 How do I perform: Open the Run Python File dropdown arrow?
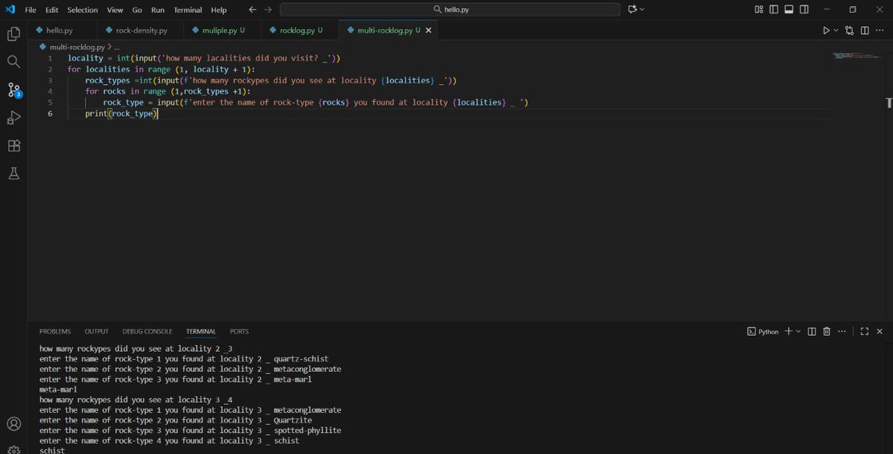tap(834, 30)
